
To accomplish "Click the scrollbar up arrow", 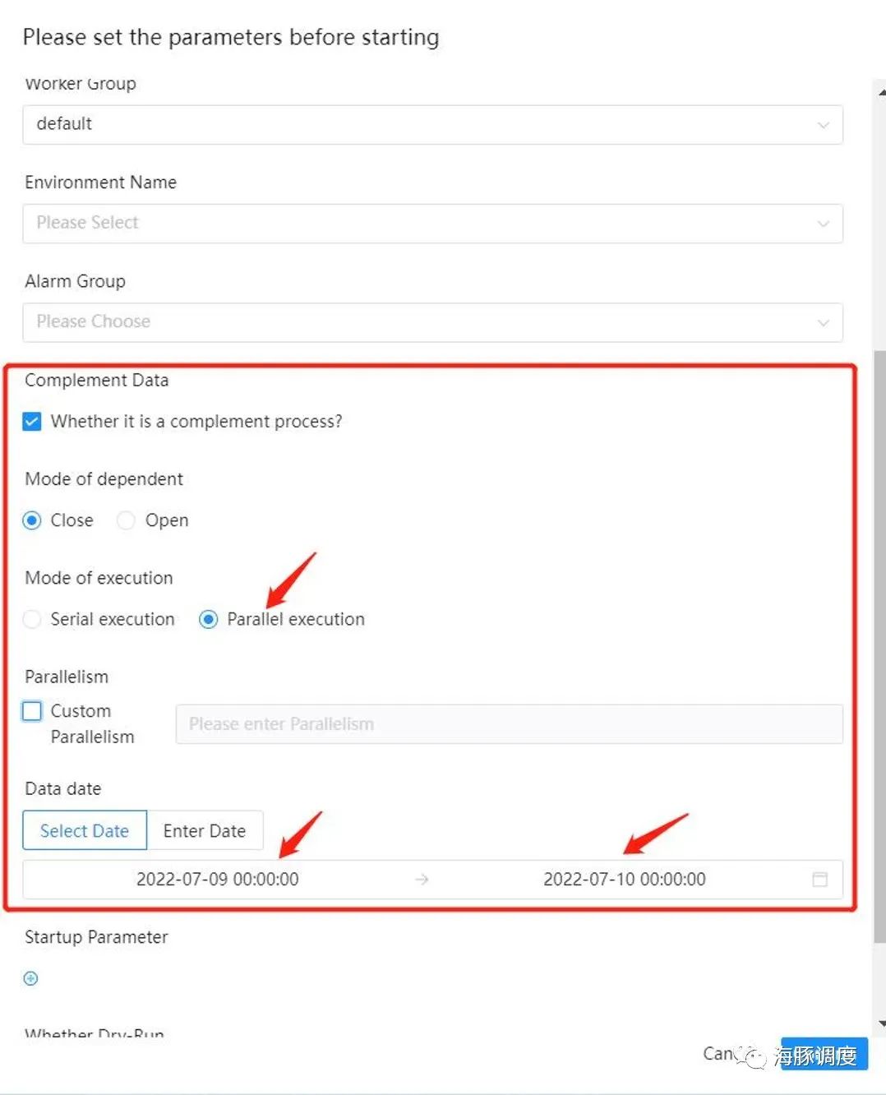I will pyautogui.click(x=880, y=92).
